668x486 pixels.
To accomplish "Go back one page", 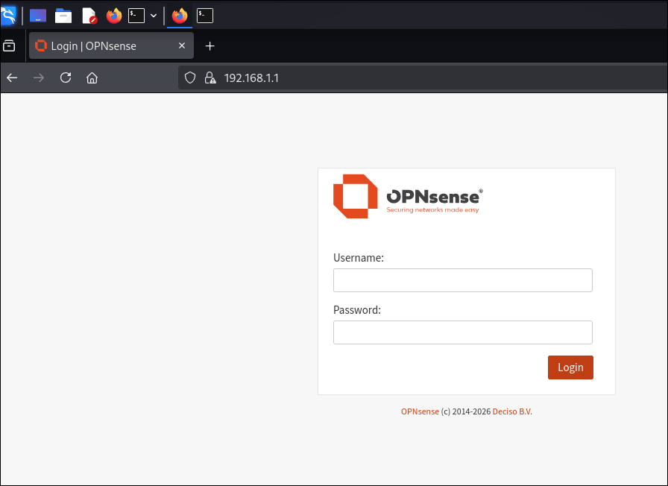I will pos(12,78).
